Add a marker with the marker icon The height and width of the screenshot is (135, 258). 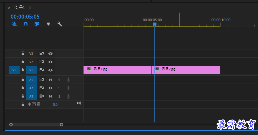click(x=48, y=24)
